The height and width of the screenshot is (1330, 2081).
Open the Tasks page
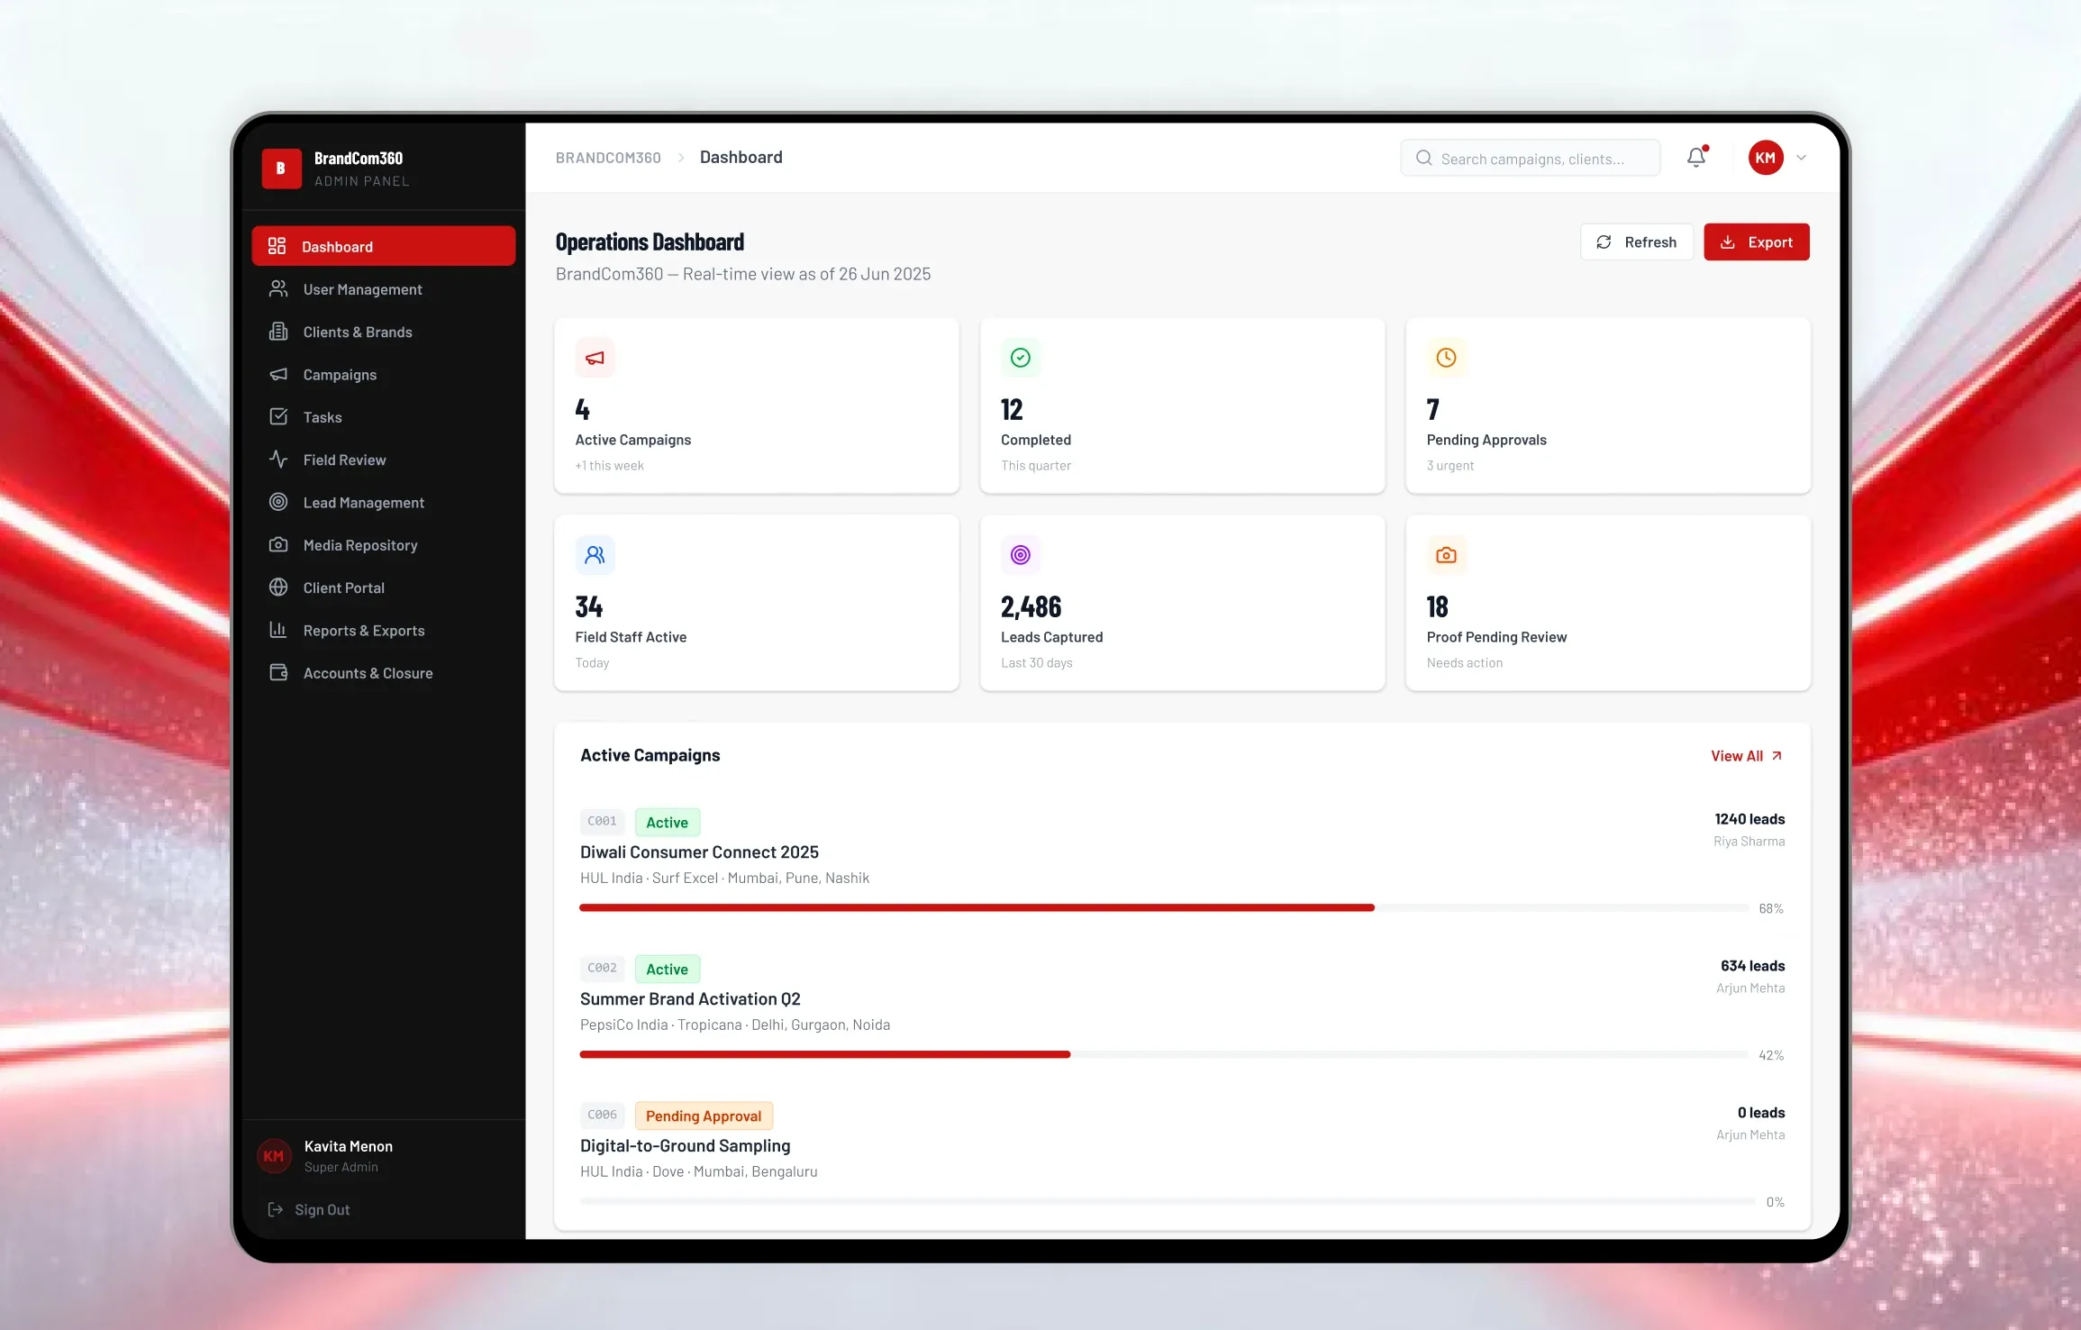tap(384, 417)
